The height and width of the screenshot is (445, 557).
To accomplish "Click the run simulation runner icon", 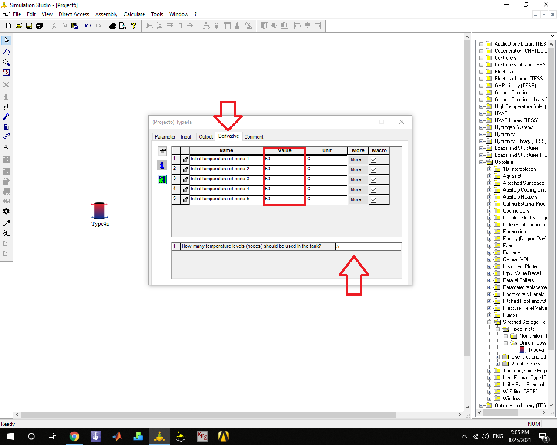I will 6,233.
